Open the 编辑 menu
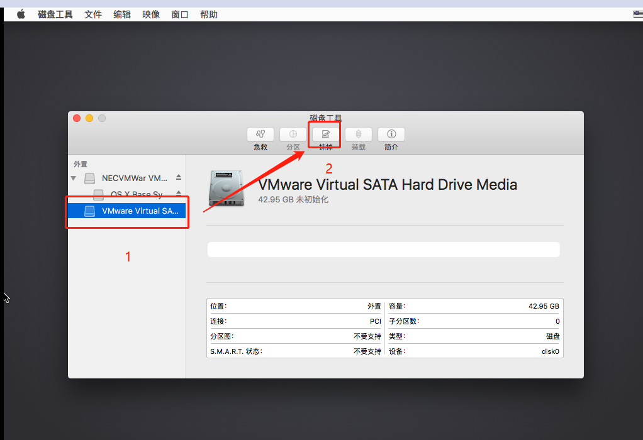The image size is (643, 440). 122,14
